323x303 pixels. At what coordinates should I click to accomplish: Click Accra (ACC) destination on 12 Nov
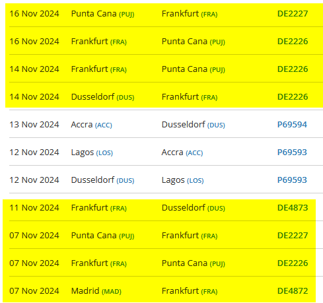182,152
